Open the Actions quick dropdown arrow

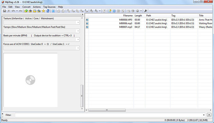click(100, 11)
